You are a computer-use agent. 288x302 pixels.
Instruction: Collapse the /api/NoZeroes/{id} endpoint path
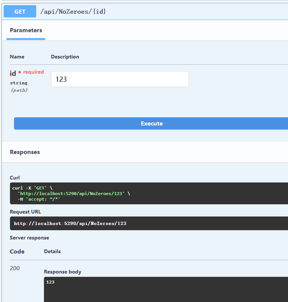pos(73,11)
